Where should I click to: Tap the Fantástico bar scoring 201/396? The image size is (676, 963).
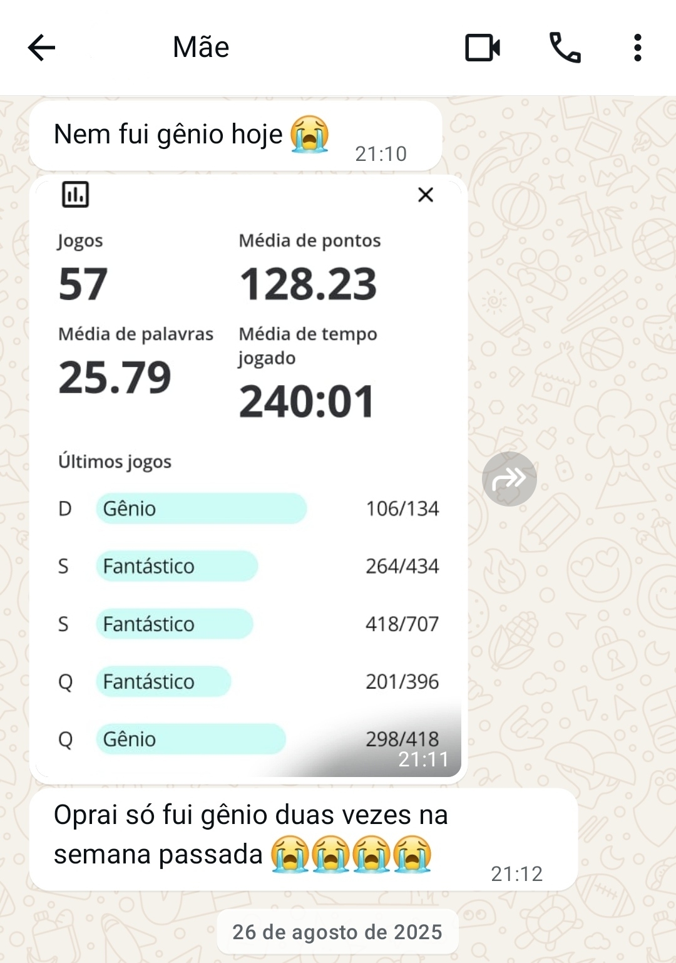(163, 681)
